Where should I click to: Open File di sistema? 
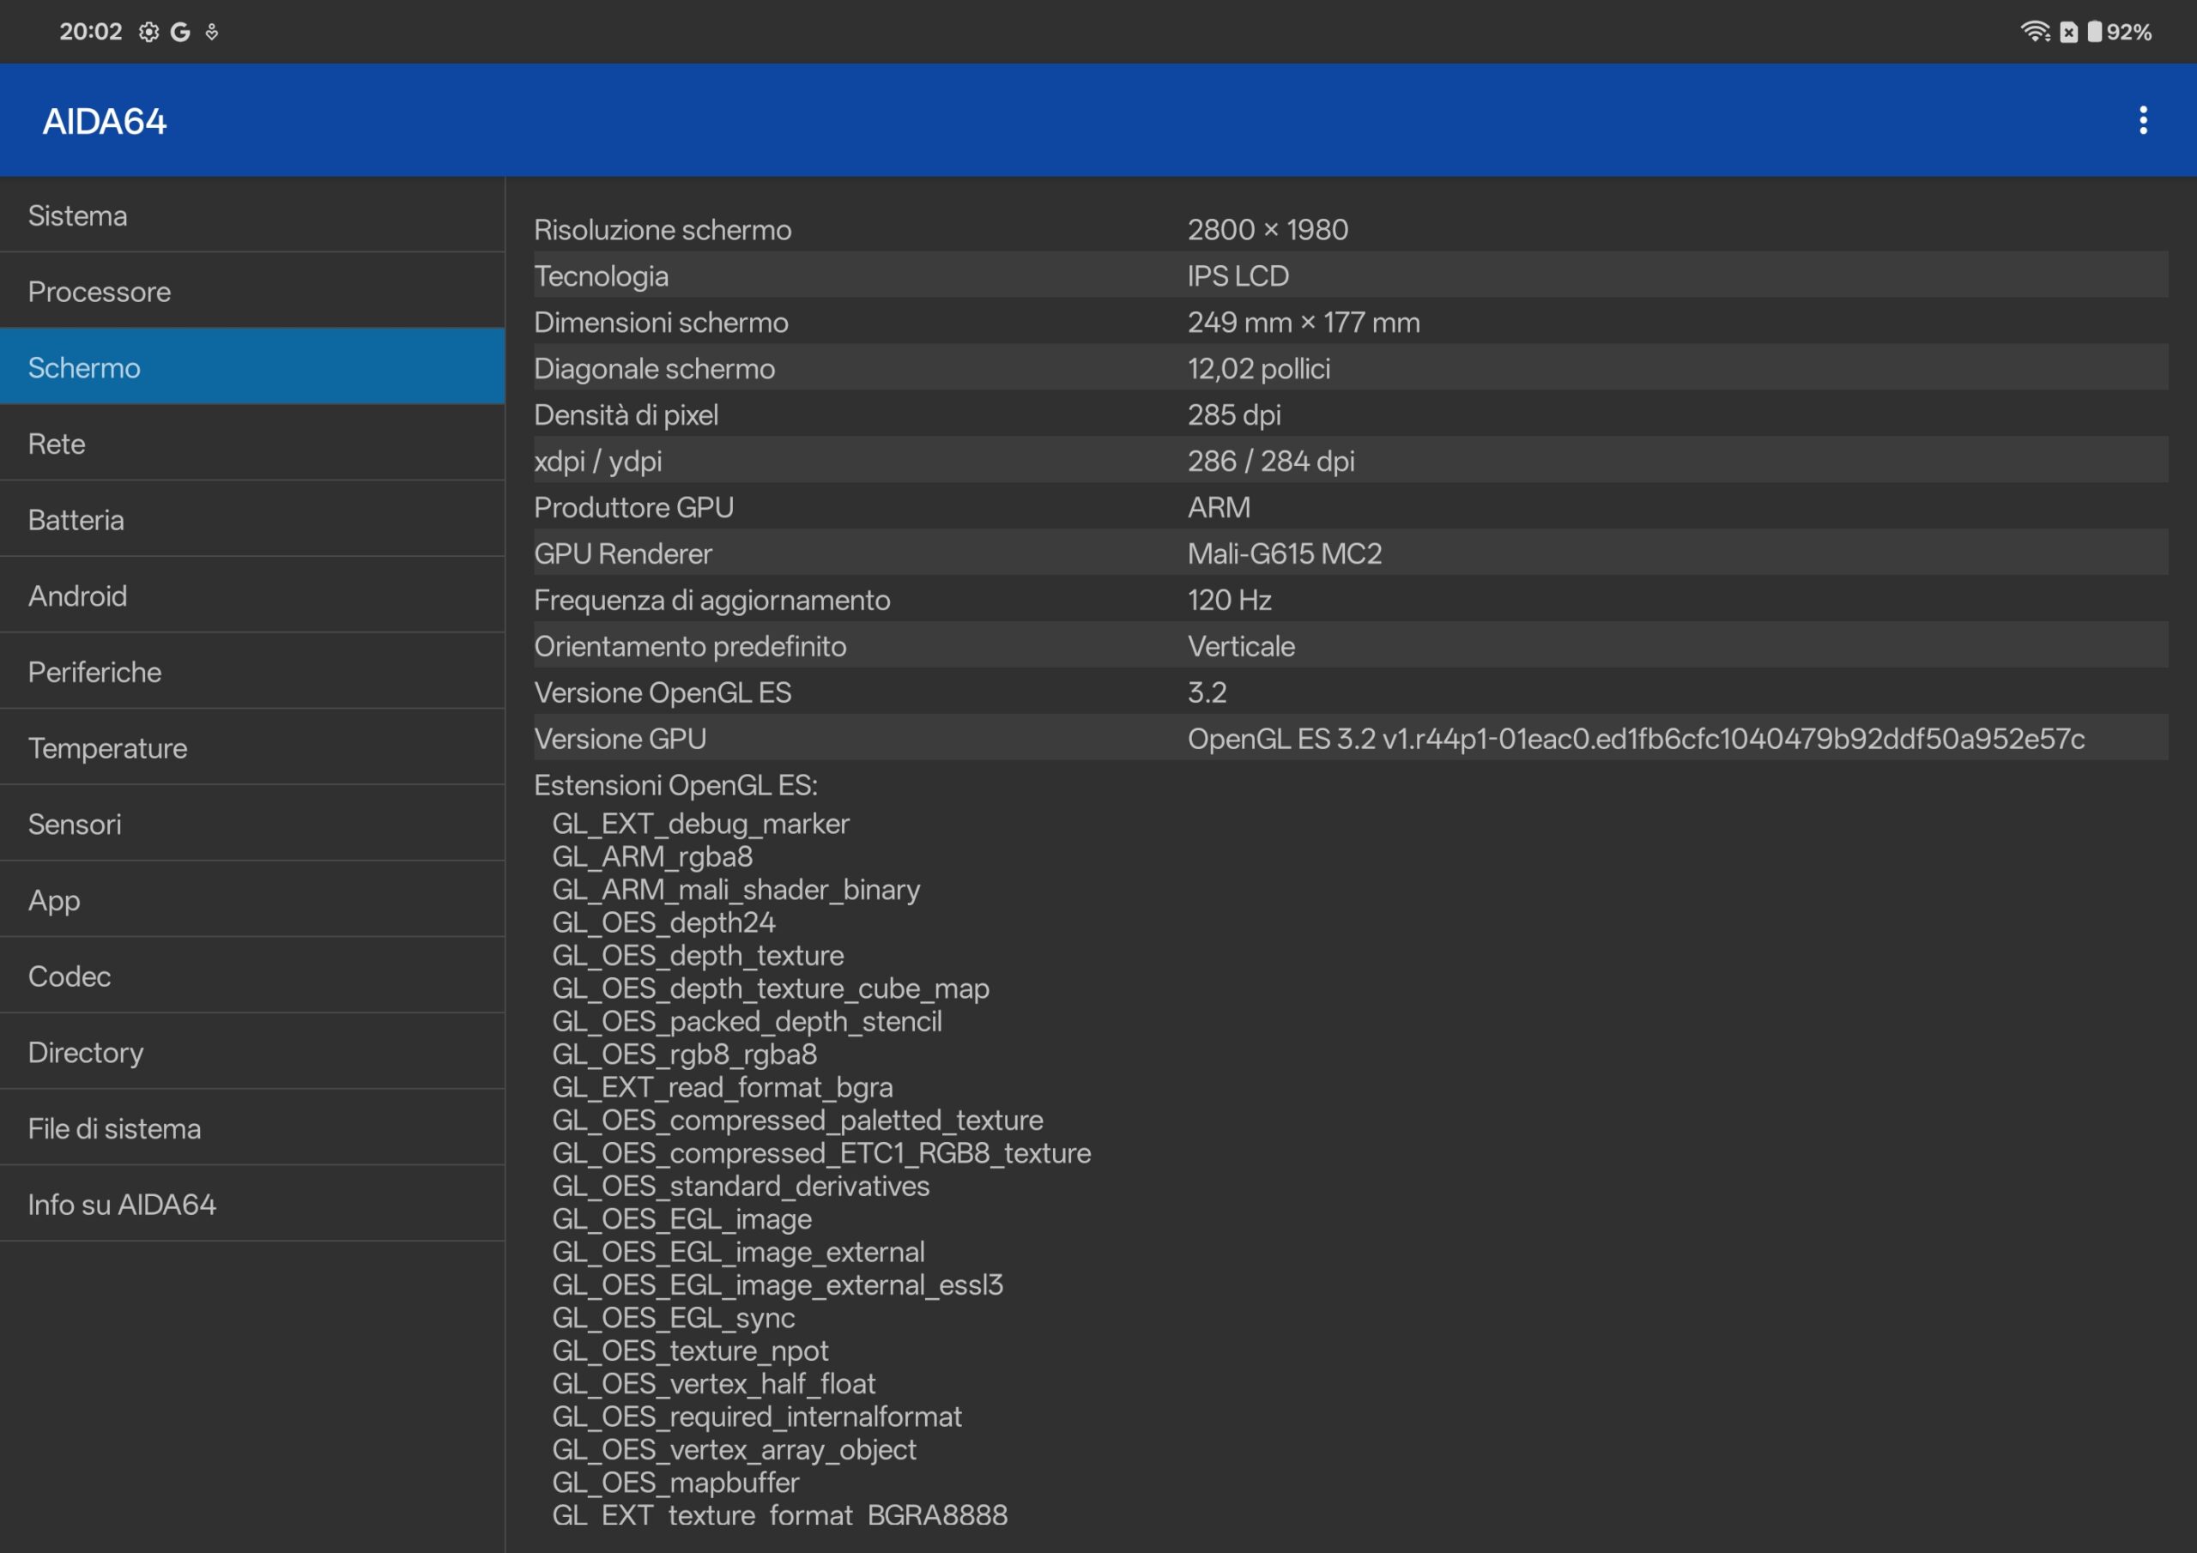click(x=251, y=1128)
